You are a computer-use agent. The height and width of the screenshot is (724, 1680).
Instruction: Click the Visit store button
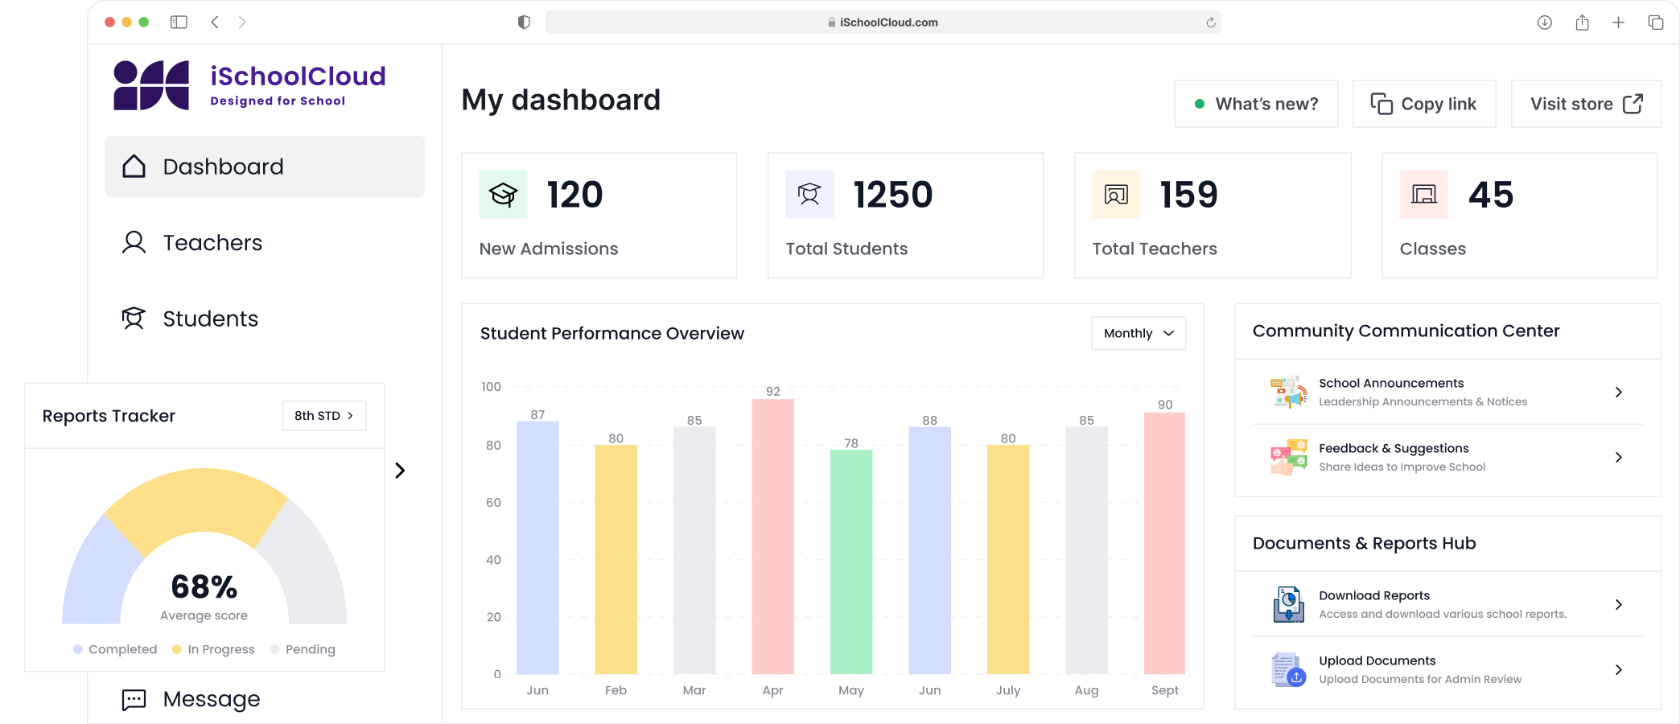point(1585,104)
